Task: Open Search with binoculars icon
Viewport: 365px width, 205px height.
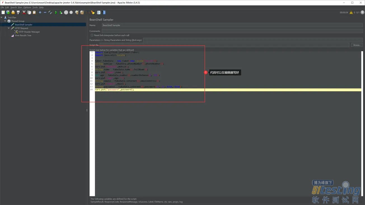Action: click(x=88, y=12)
